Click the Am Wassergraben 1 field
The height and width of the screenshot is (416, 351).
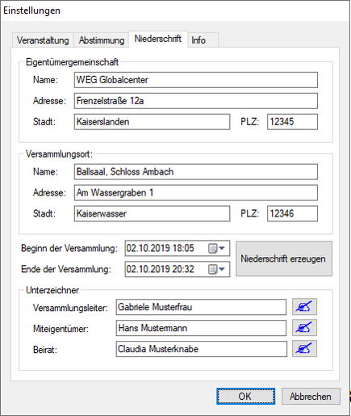pos(196,192)
